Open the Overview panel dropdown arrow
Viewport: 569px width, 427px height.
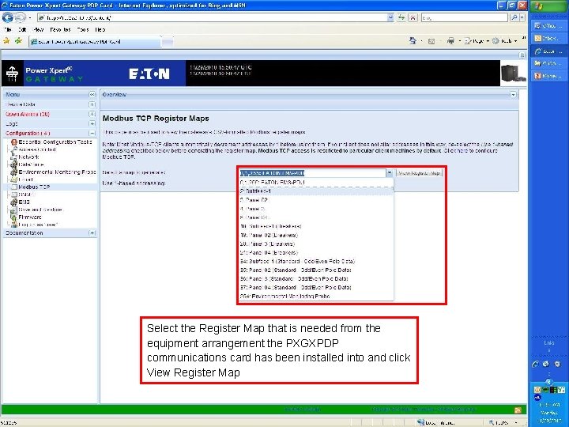click(x=513, y=94)
